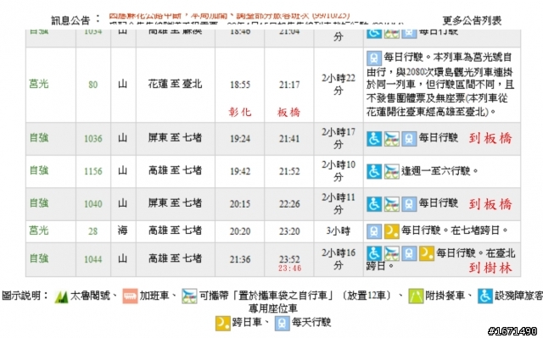Select arrival time 21:41
543x338 pixels.
(x=289, y=139)
